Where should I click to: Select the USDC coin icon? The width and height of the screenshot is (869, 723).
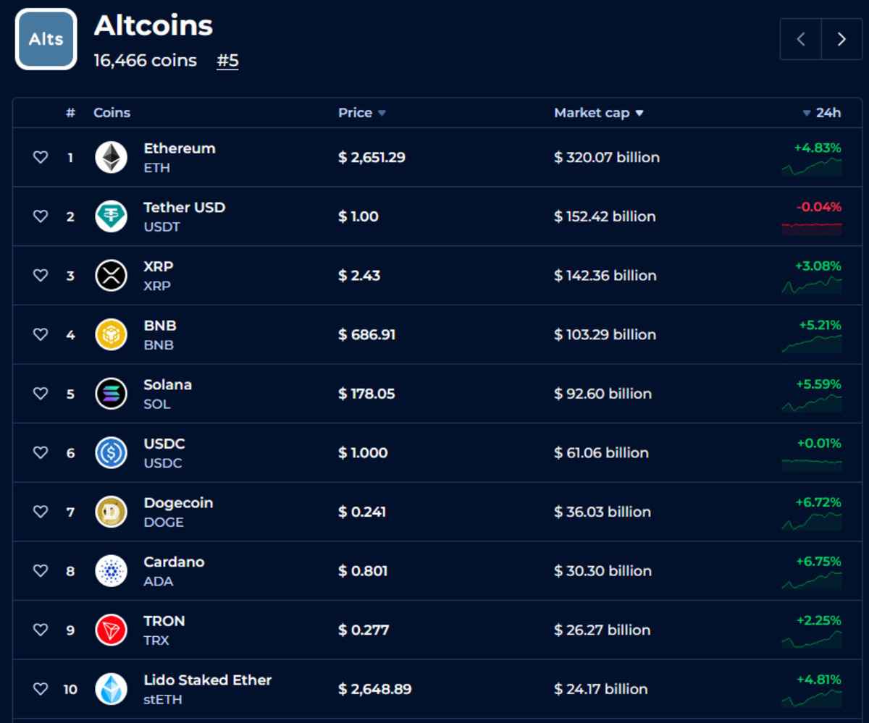click(110, 452)
